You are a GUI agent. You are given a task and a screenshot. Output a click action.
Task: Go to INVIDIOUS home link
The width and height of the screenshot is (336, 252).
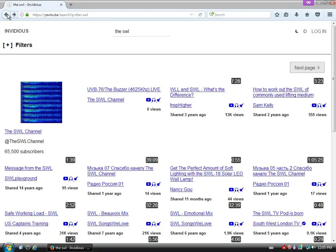point(17,31)
